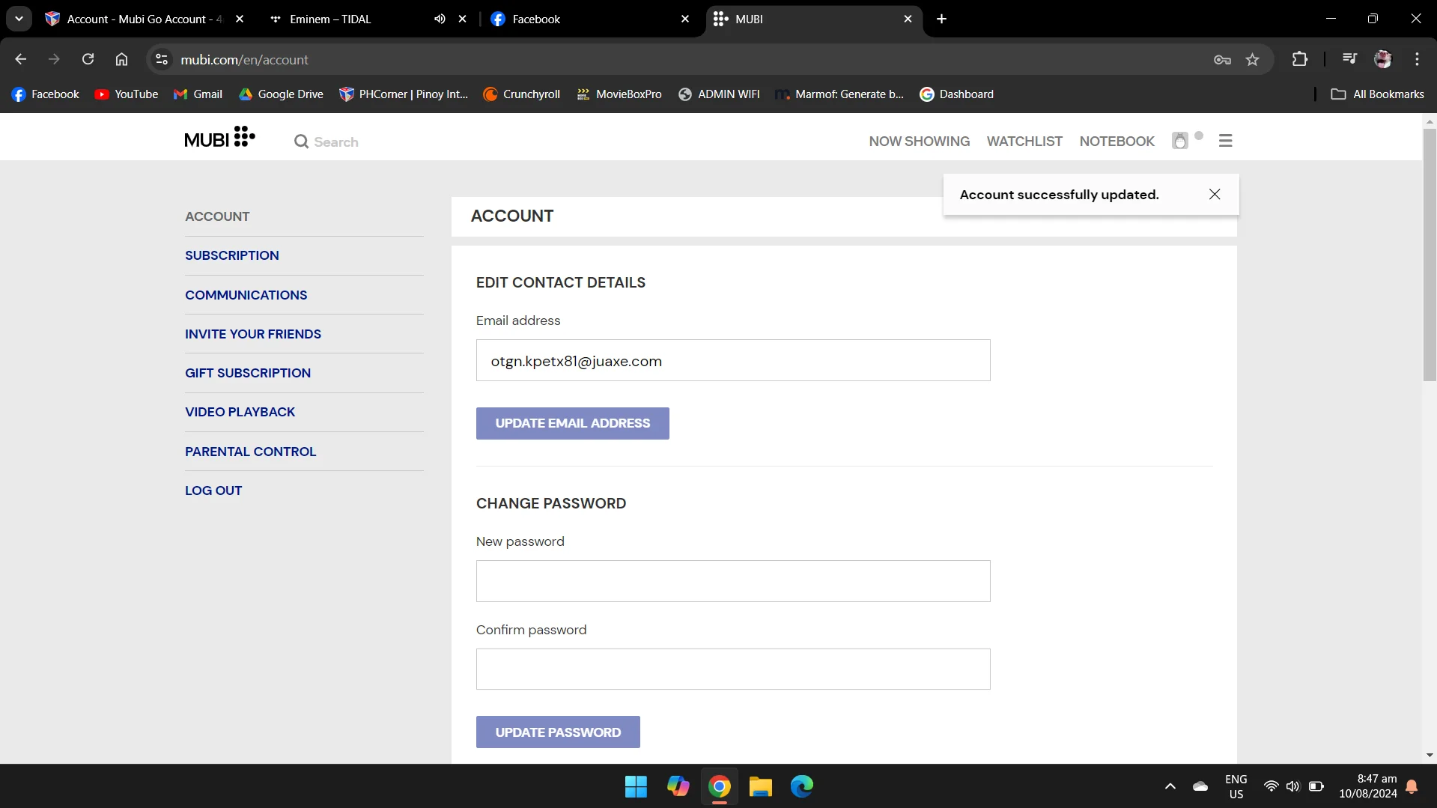The height and width of the screenshot is (808, 1437).
Task: Open PARENTAL CONTROL settings
Action: [x=251, y=452]
